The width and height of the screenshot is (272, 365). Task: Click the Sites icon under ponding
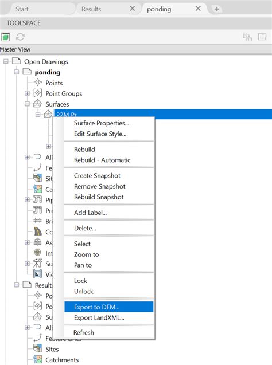click(x=38, y=178)
